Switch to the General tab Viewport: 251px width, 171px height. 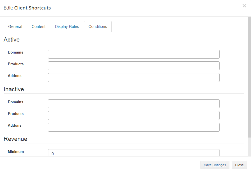click(15, 27)
